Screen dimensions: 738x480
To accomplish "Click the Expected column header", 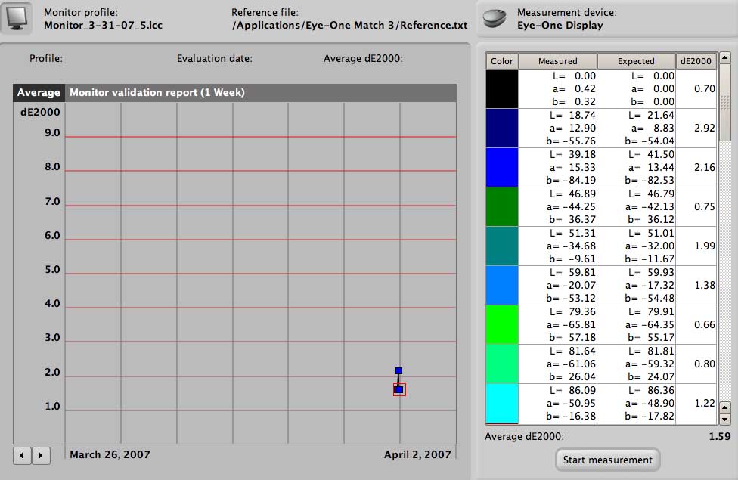I will [636, 61].
